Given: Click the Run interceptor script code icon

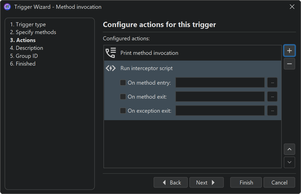Looking at the screenshot, I should tap(110, 68).
